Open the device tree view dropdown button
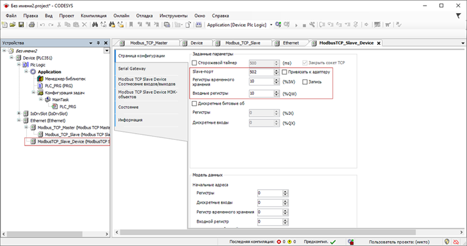 (x=107, y=51)
